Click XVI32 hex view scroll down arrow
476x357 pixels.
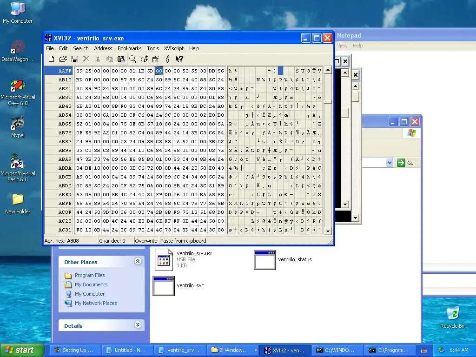click(x=328, y=231)
